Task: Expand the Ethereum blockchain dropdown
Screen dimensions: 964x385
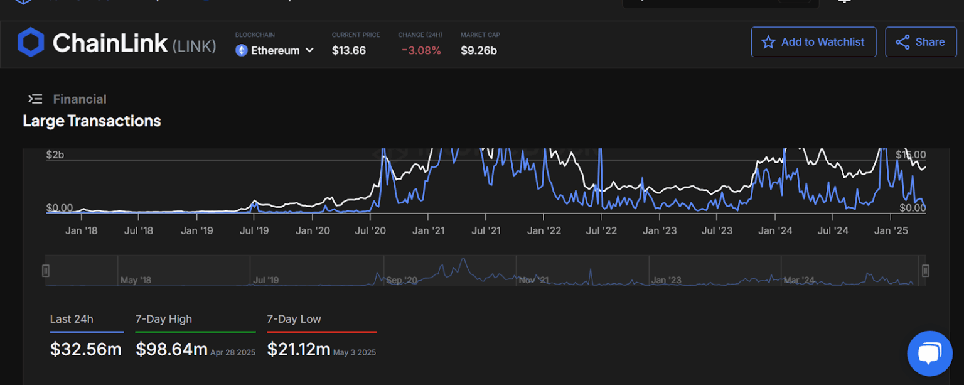Action: 275,50
